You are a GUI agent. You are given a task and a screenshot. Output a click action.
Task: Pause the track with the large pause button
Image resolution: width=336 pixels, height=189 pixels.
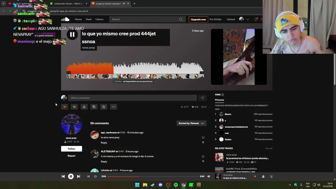[72, 35]
